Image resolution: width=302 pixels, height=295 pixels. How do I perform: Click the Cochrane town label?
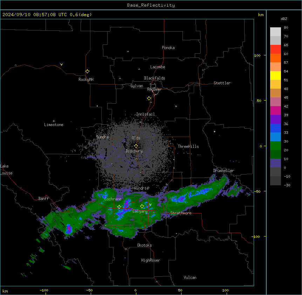pyautogui.click(x=113, y=199)
